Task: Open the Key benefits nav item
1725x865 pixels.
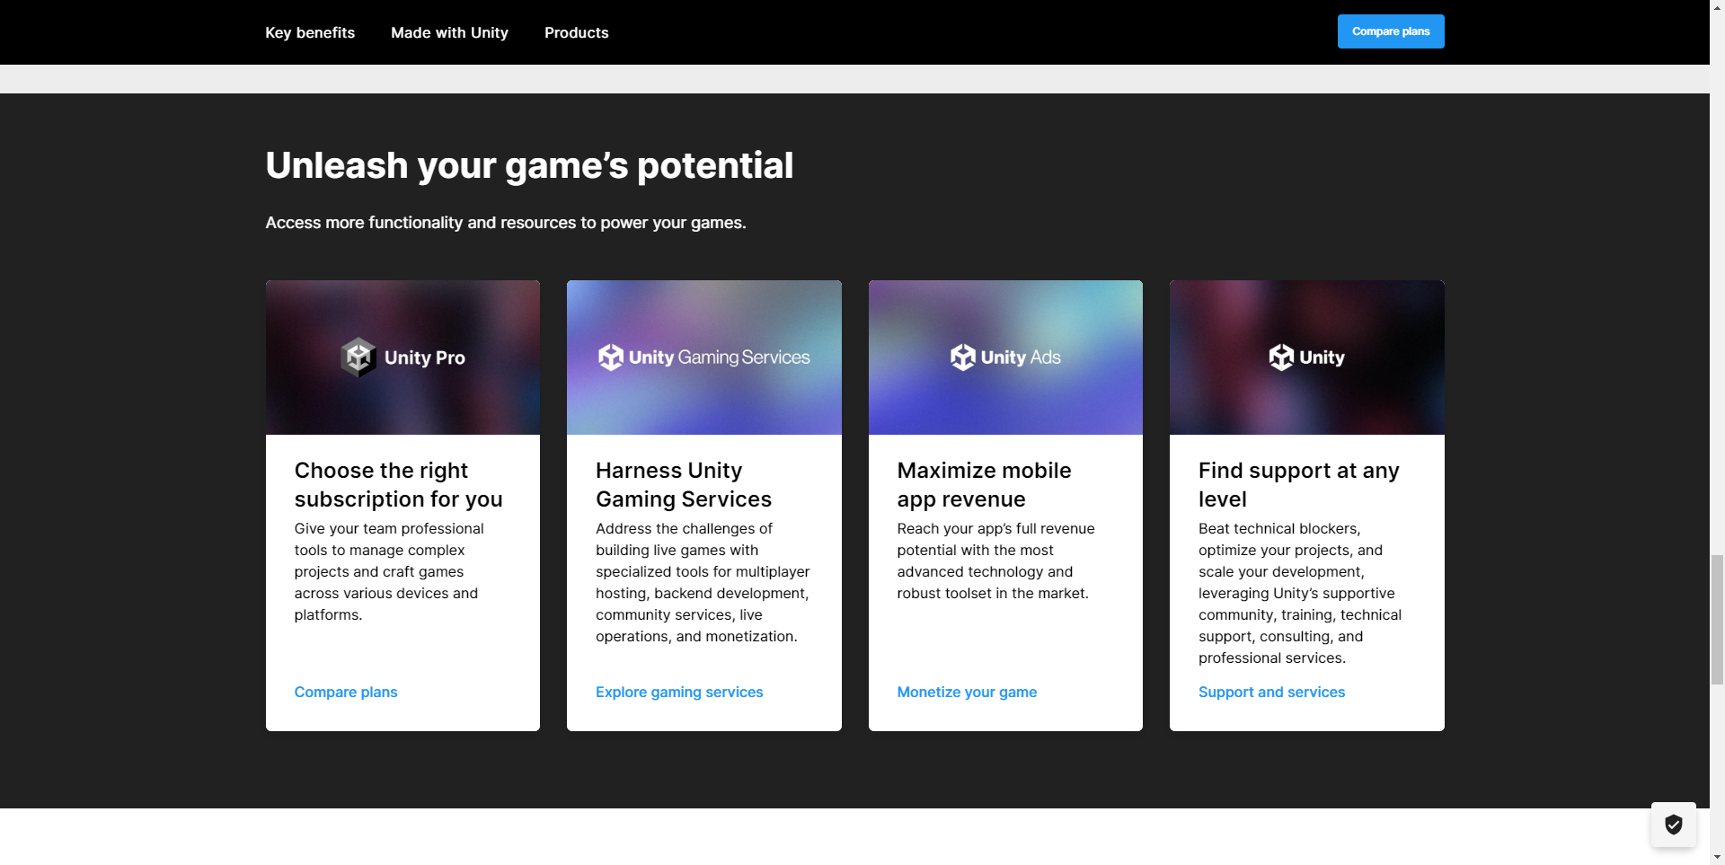Action: click(310, 32)
